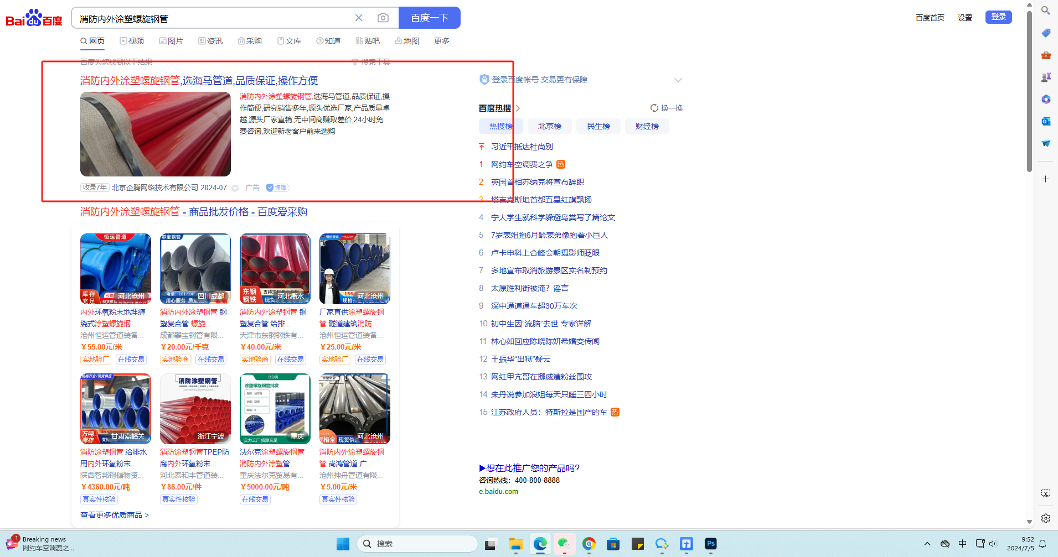
Task: Open 查看更多优质商品 link
Action: (x=115, y=515)
